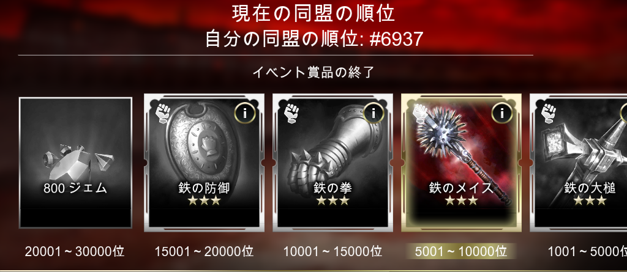
Task: Click the 1001～5000位 rank label
Action: click(x=587, y=252)
